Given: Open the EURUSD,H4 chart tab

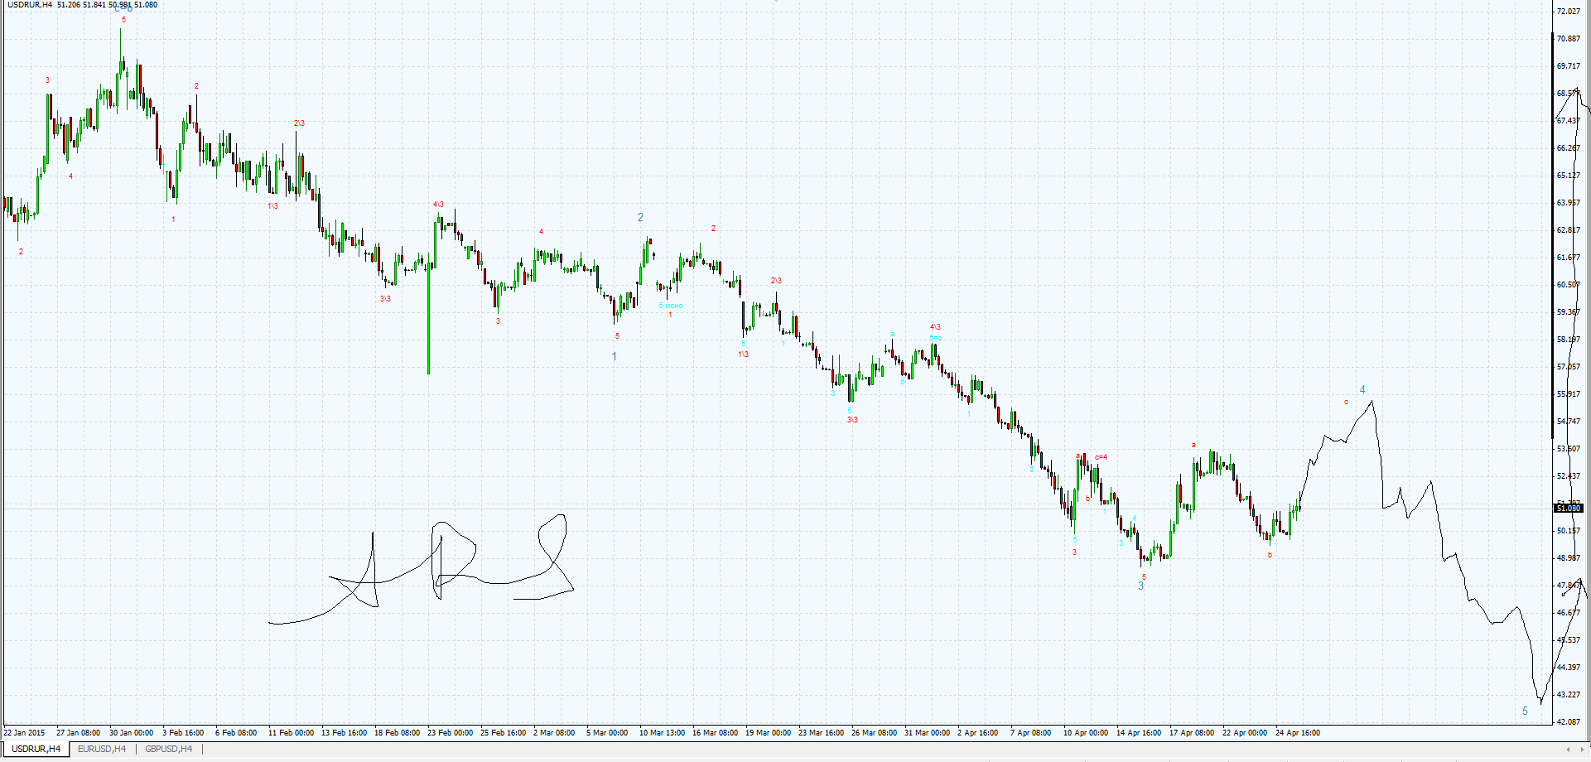Looking at the screenshot, I should click(x=102, y=749).
